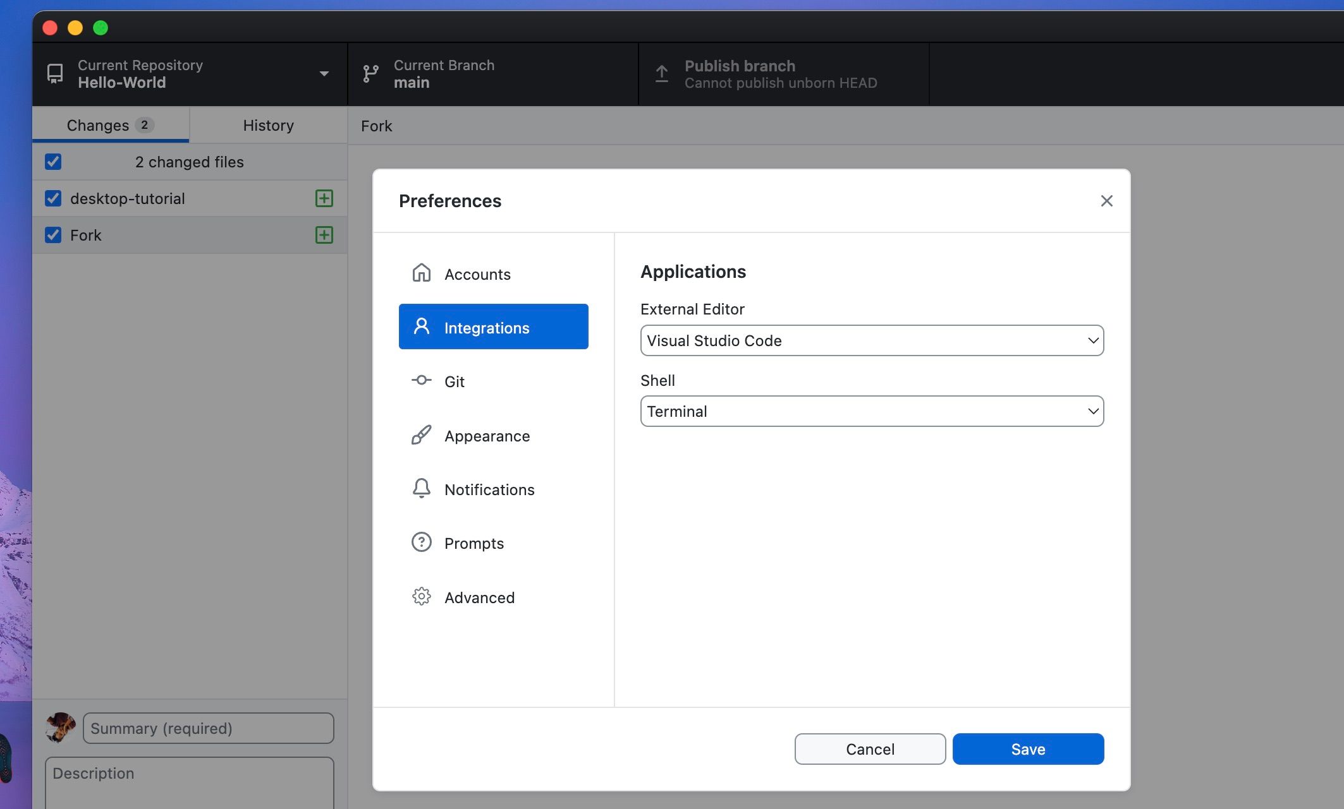The width and height of the screenshot is (1344, 809).
Task: Open the Notifications preferences section
Action: [x=489, y=489]
